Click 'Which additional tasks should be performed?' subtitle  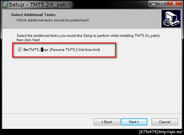53,20
